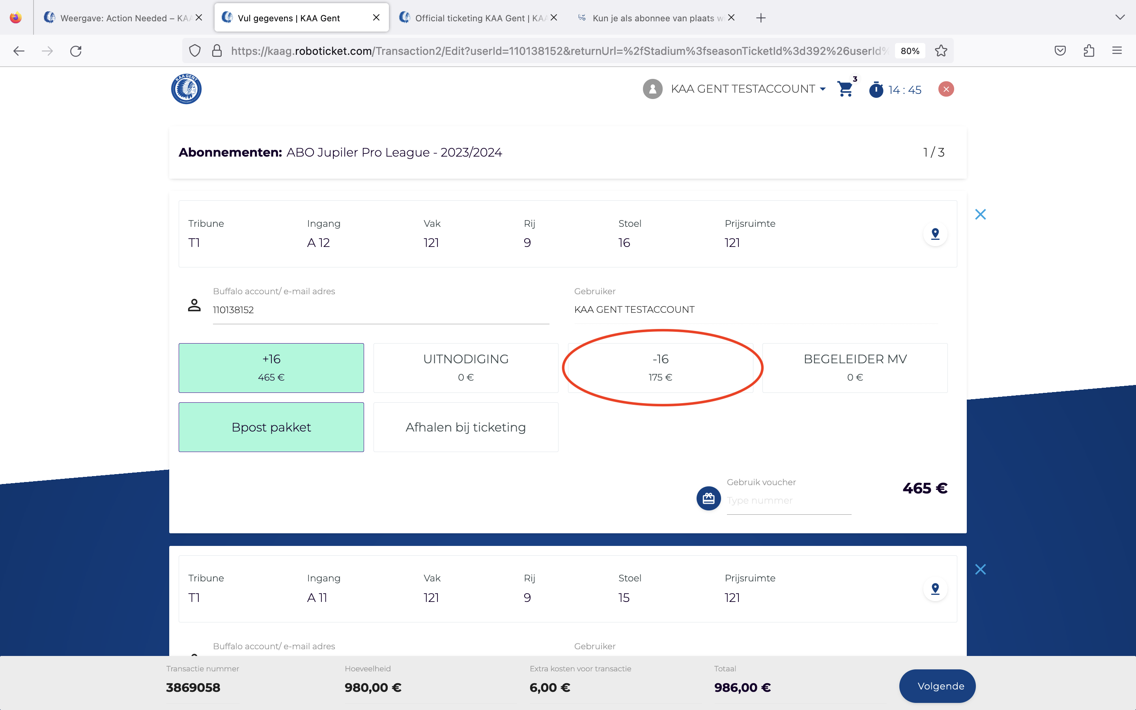The width and height of the screenshot is (1136, 710).
Task: Click the Totaal 986,00 € amount
Action: [742, 688]
